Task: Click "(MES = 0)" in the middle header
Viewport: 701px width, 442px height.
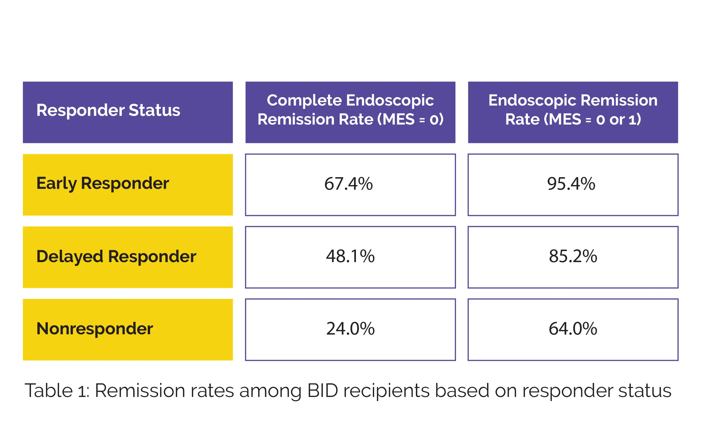Action: click(x=410, y=119)
